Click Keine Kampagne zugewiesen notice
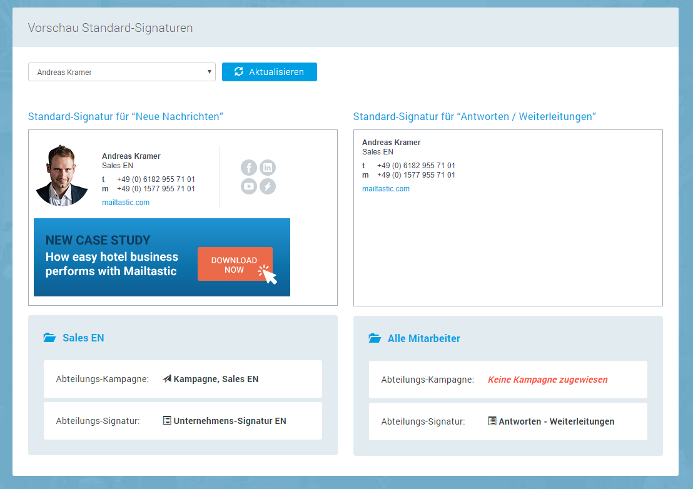The height and width of the screenshot is (489, 693). click(x=548, y=380)
